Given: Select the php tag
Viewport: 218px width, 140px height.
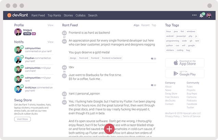Looking at the screenshot, I should (x=190, y=36).
